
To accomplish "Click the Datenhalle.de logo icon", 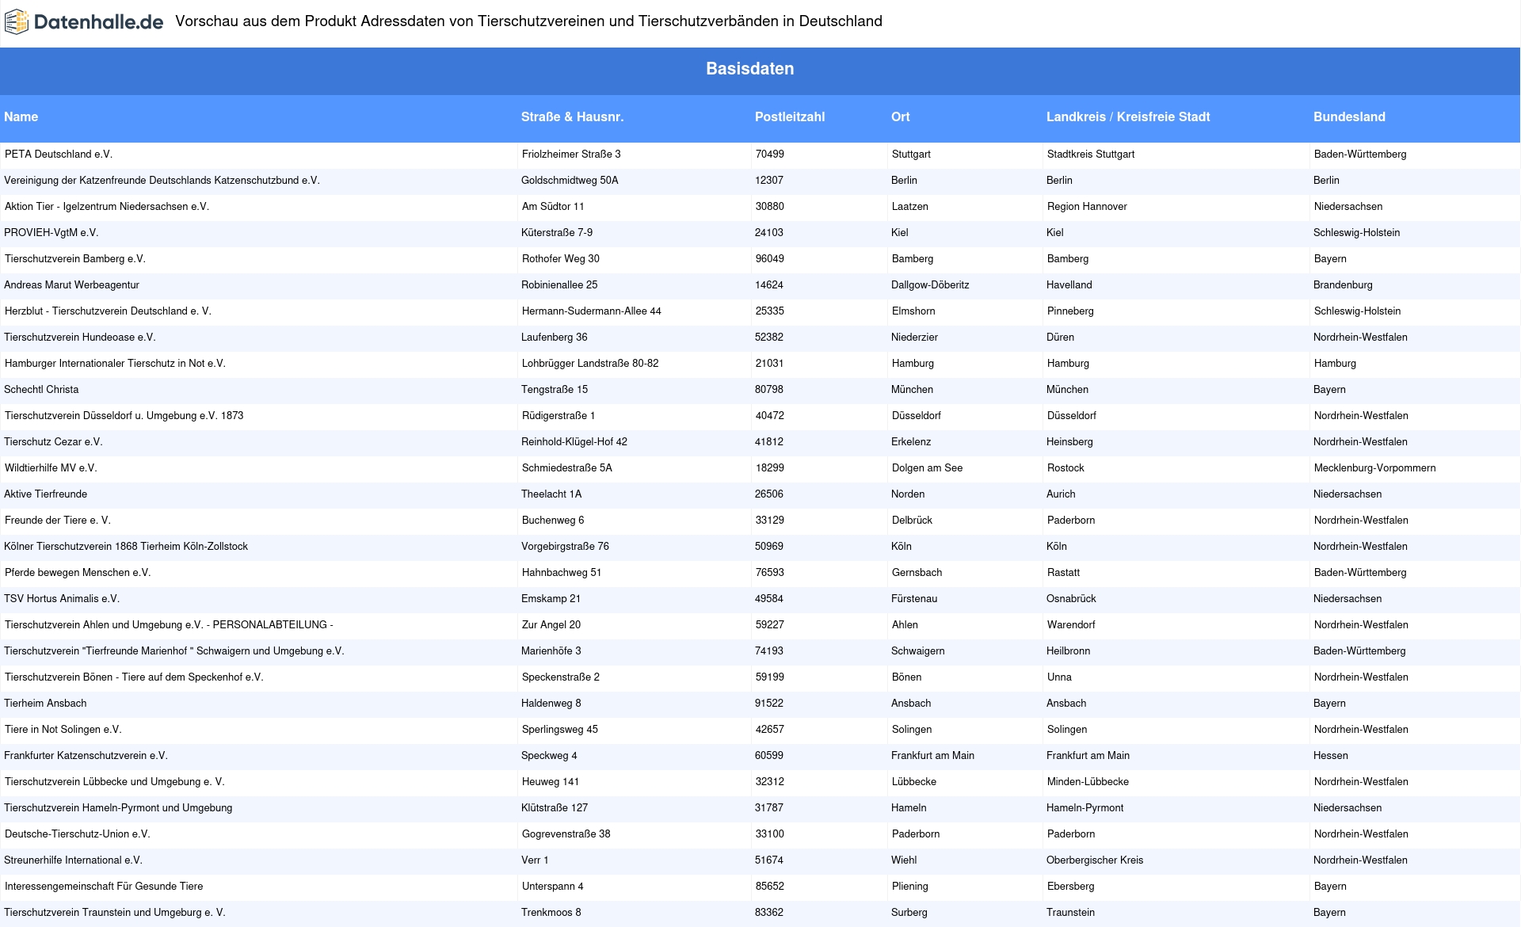I will [16, 22].
